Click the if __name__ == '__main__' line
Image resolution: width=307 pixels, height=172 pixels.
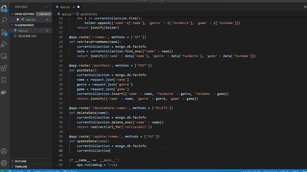[x=94, y=160]
